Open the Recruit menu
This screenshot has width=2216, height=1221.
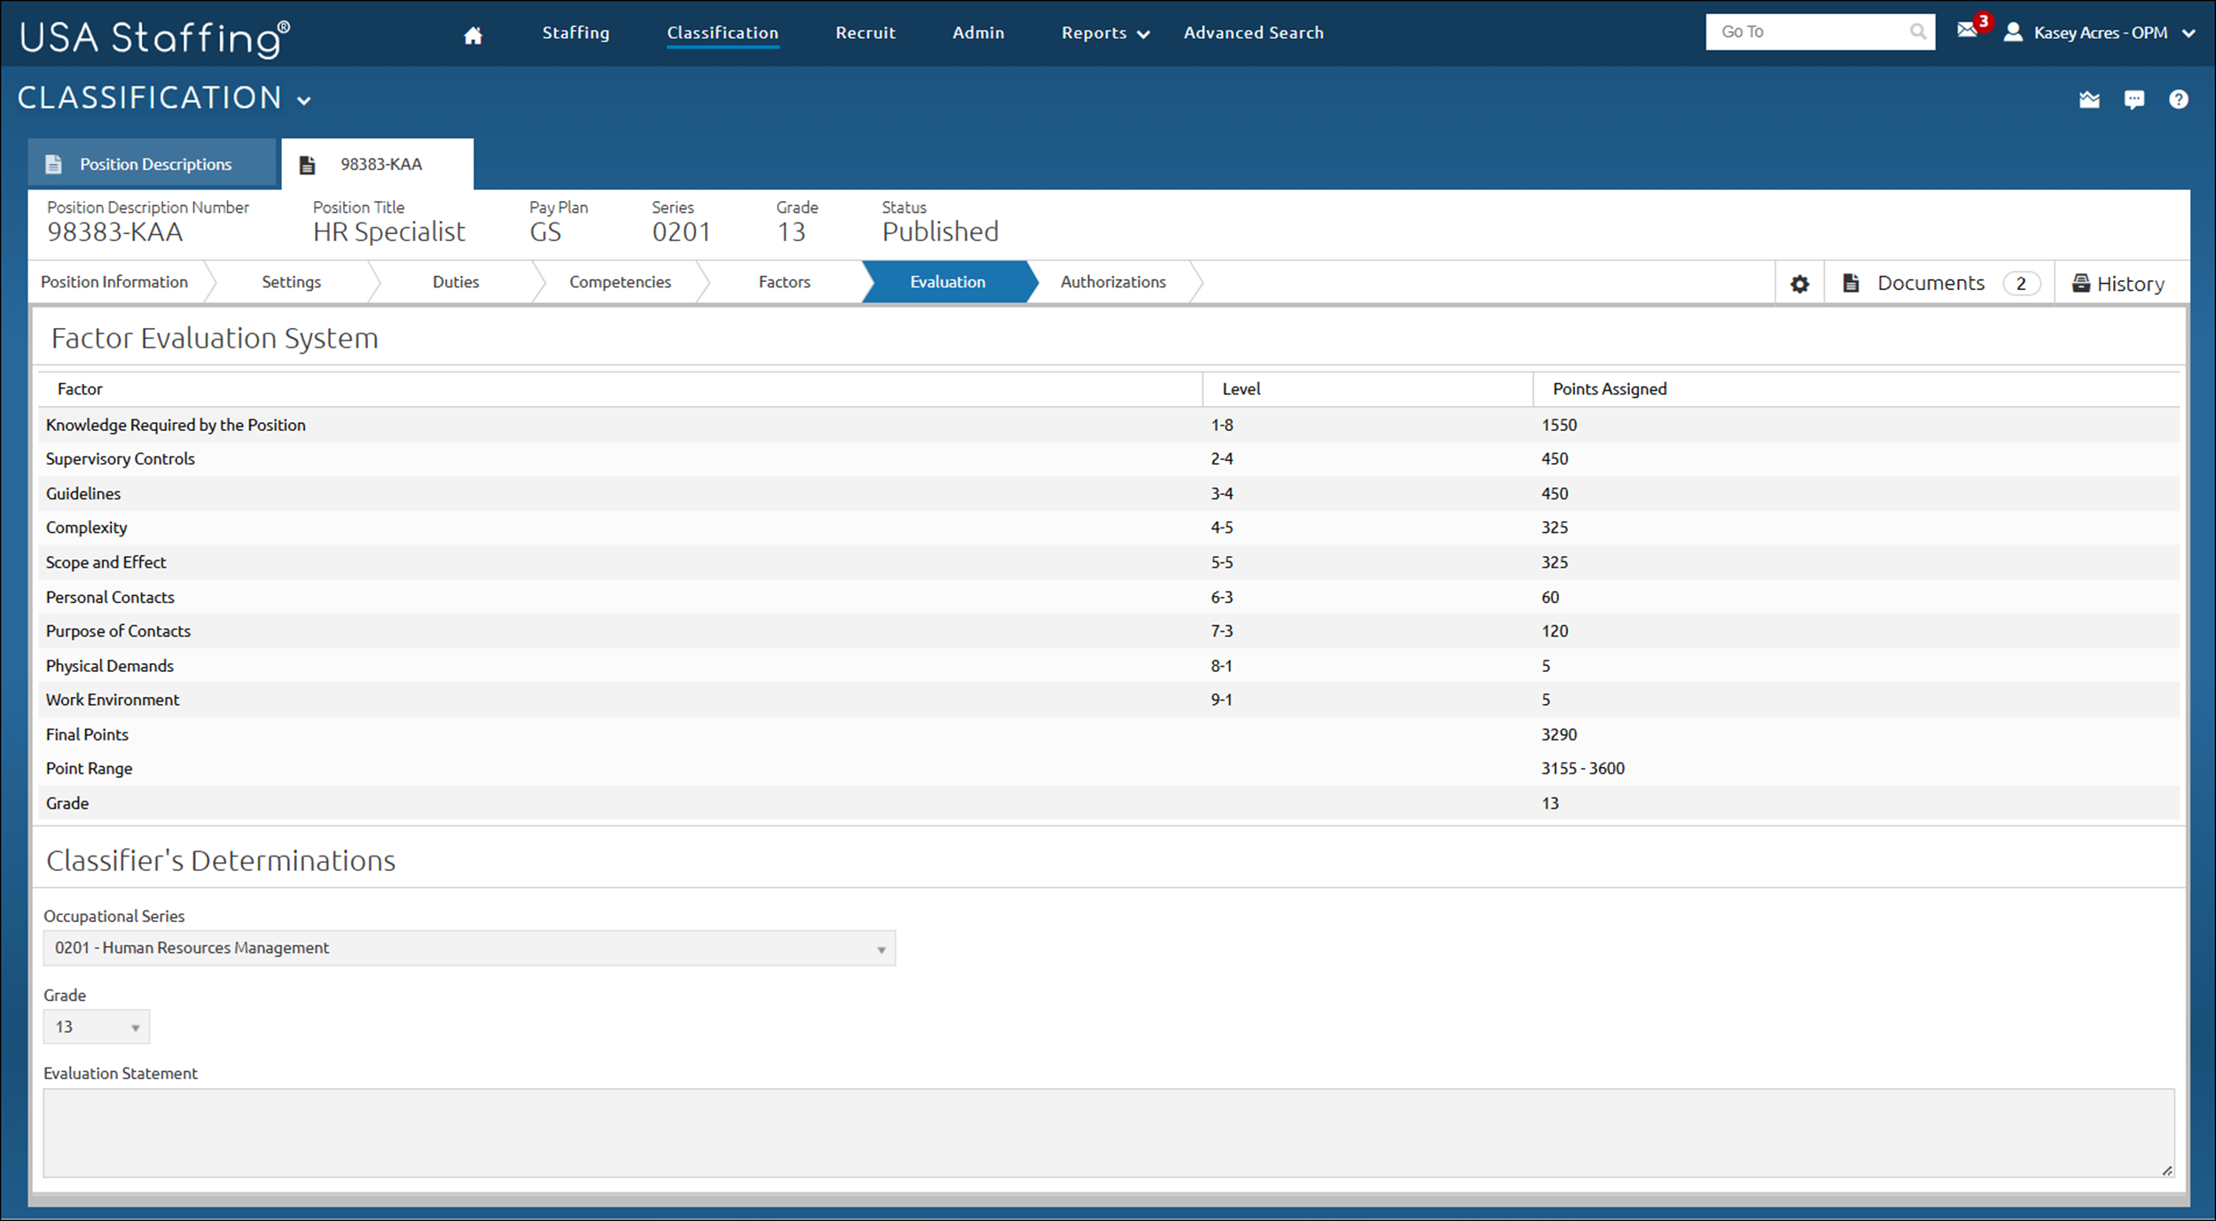[865, 33]
